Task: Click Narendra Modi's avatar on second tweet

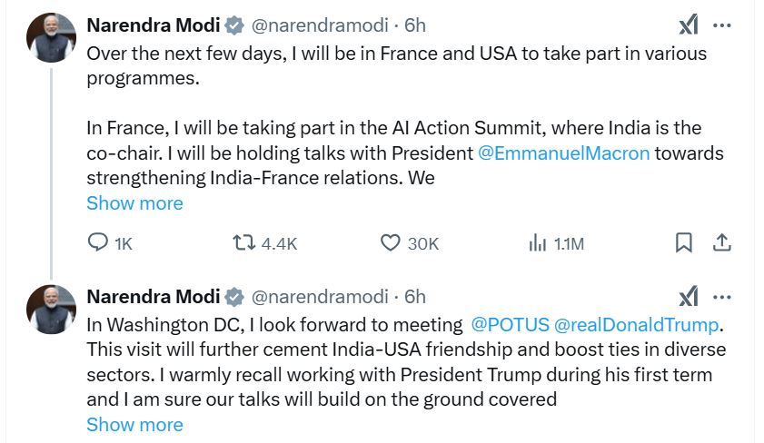Action: (x=51, y=308)
